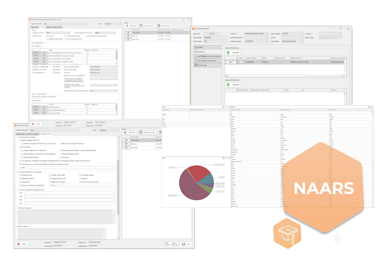Open the Case Status dropdown showing ACTIVE
384x256 pixels.
click(x=292, y=34)
